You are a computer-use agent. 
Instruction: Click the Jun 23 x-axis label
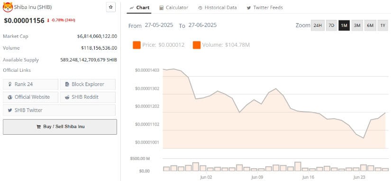pyautogui.click(x=359, y=177)
